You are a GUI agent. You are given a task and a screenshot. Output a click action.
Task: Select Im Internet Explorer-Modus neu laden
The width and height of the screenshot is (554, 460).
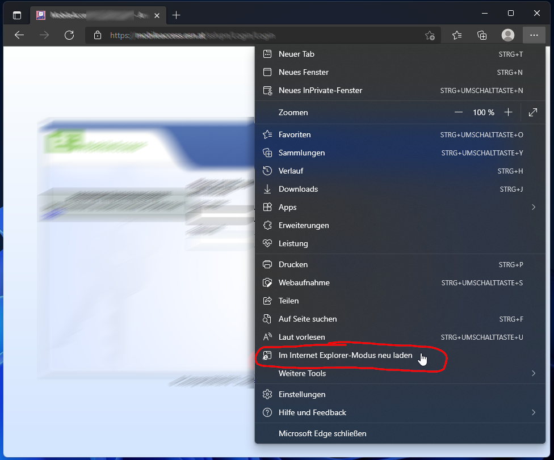345,356
